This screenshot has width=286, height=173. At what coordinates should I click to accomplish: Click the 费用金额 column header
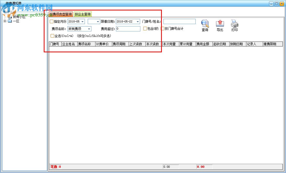pyautogui.click(x=204, y=44)
